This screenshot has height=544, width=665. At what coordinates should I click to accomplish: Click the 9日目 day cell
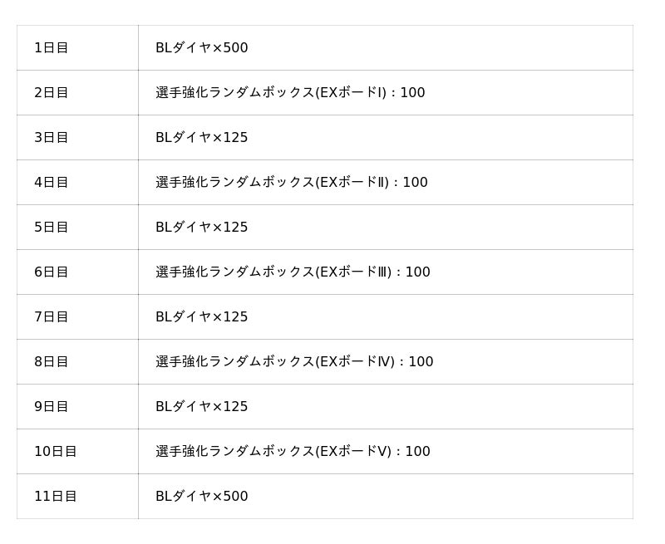click(x=52, y=407)
